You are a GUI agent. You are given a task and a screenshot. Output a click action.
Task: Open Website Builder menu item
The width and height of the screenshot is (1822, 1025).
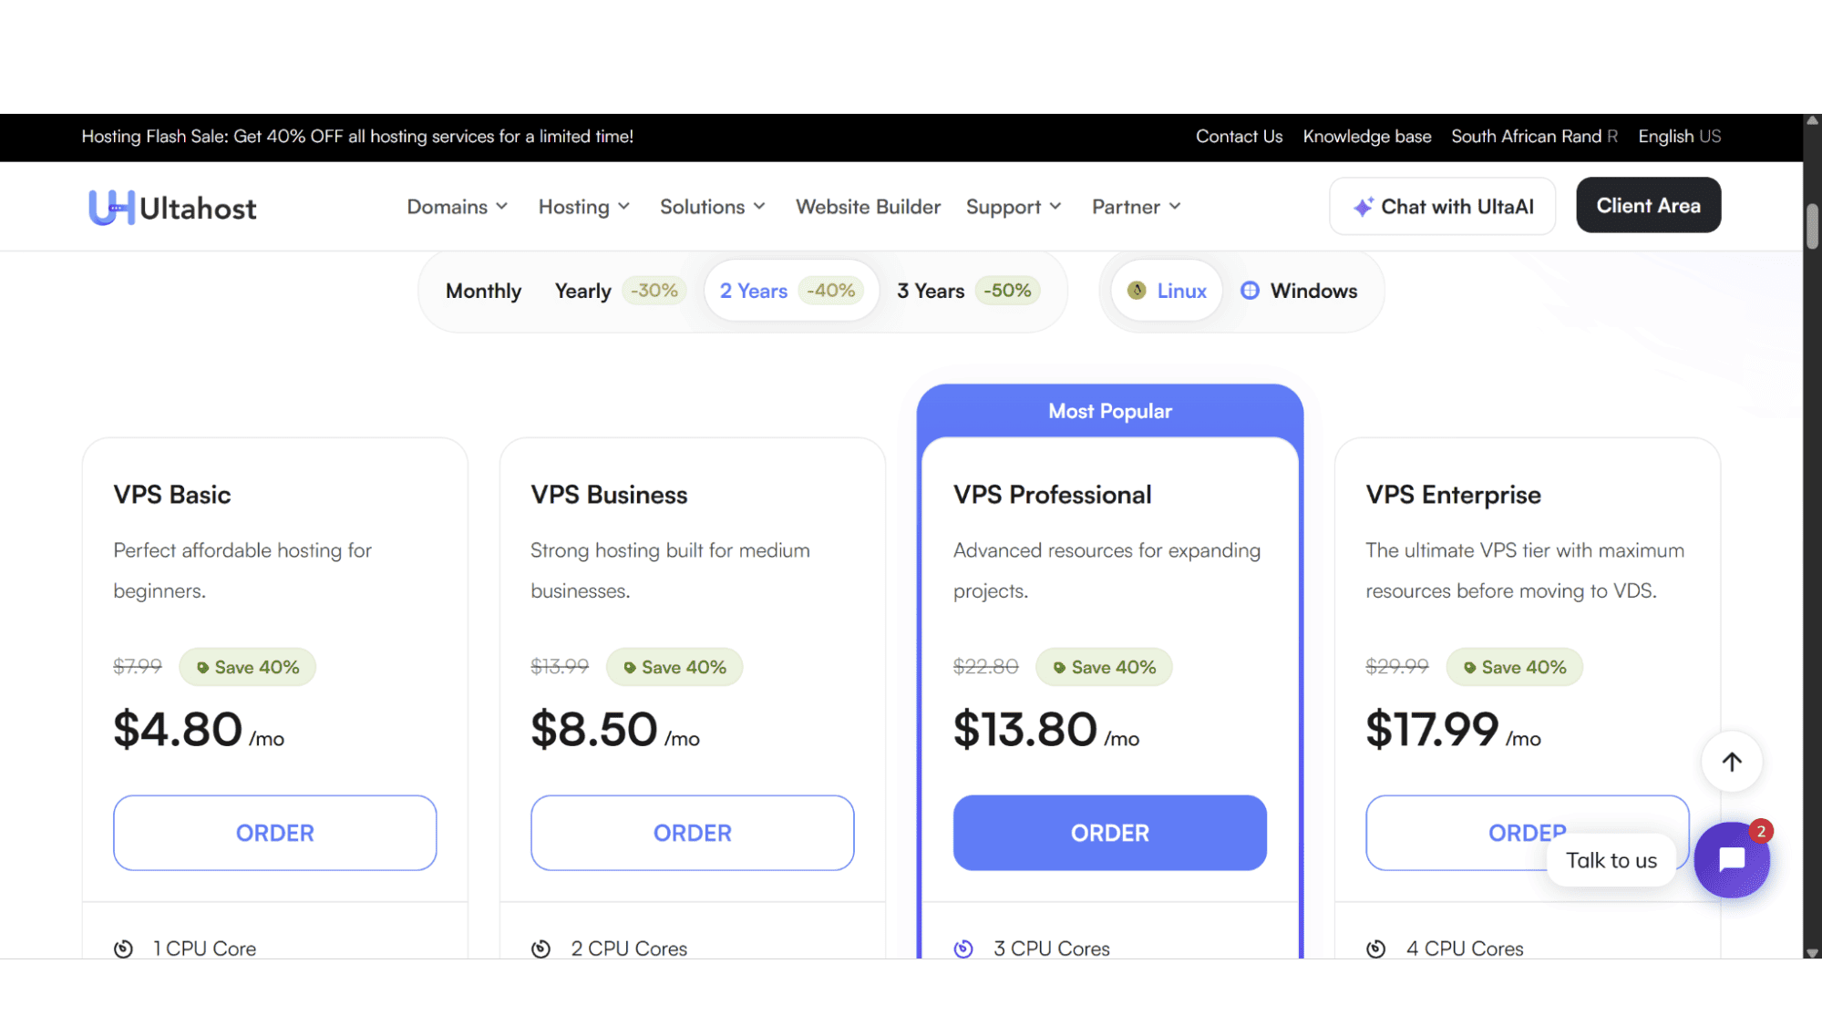868,207
